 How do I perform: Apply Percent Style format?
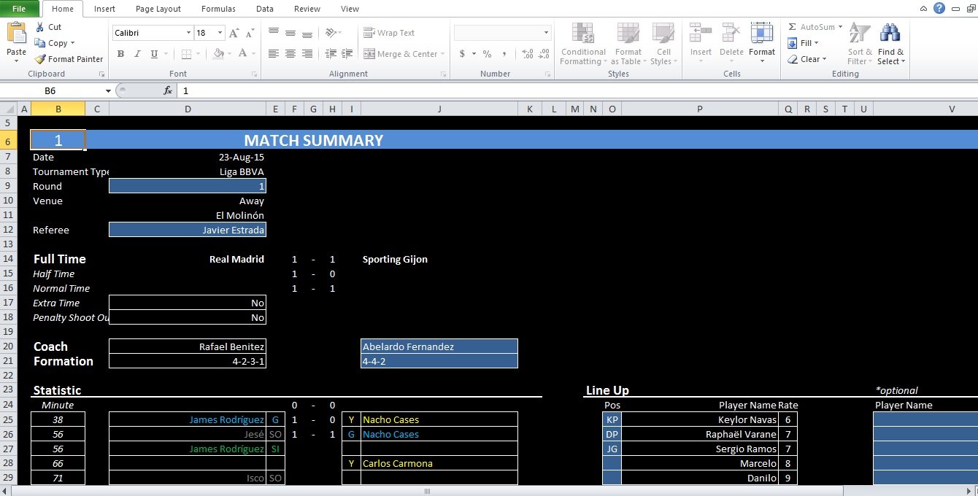(487, 54)
